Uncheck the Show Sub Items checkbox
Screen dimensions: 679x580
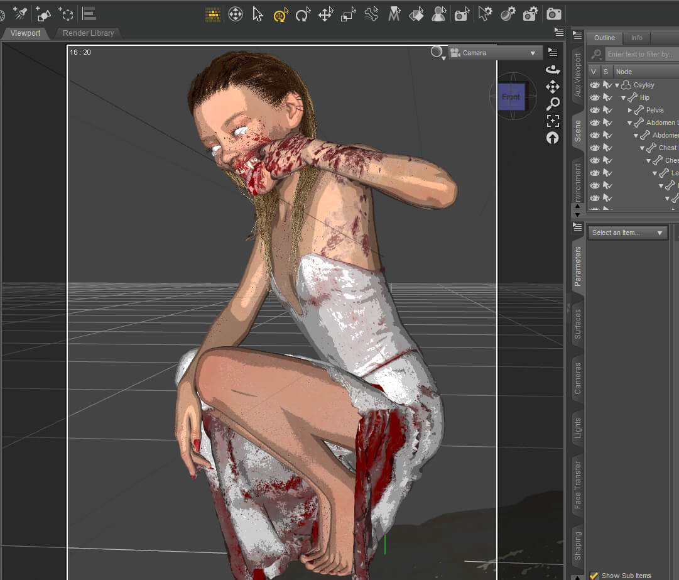pyautogui.click(x=594, y=575)
